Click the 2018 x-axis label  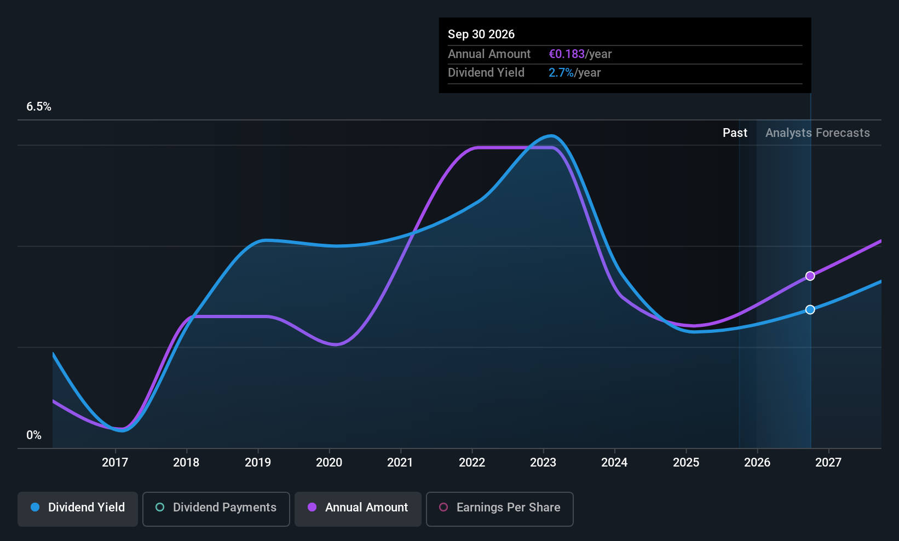click(x=186, y=463)
